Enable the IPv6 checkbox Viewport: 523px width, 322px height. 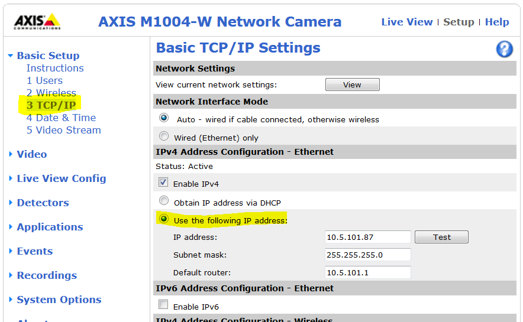(164, 305)
